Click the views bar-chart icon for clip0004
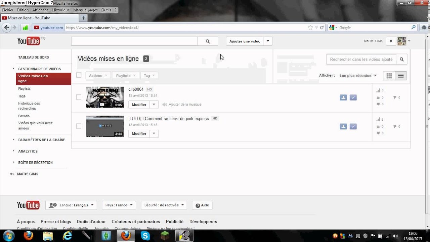 378,90
